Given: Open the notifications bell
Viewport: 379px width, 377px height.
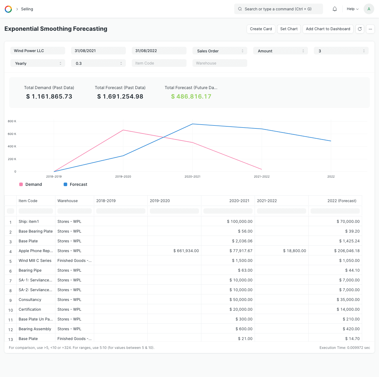Looking at the screenshot, I should (335, 9).
